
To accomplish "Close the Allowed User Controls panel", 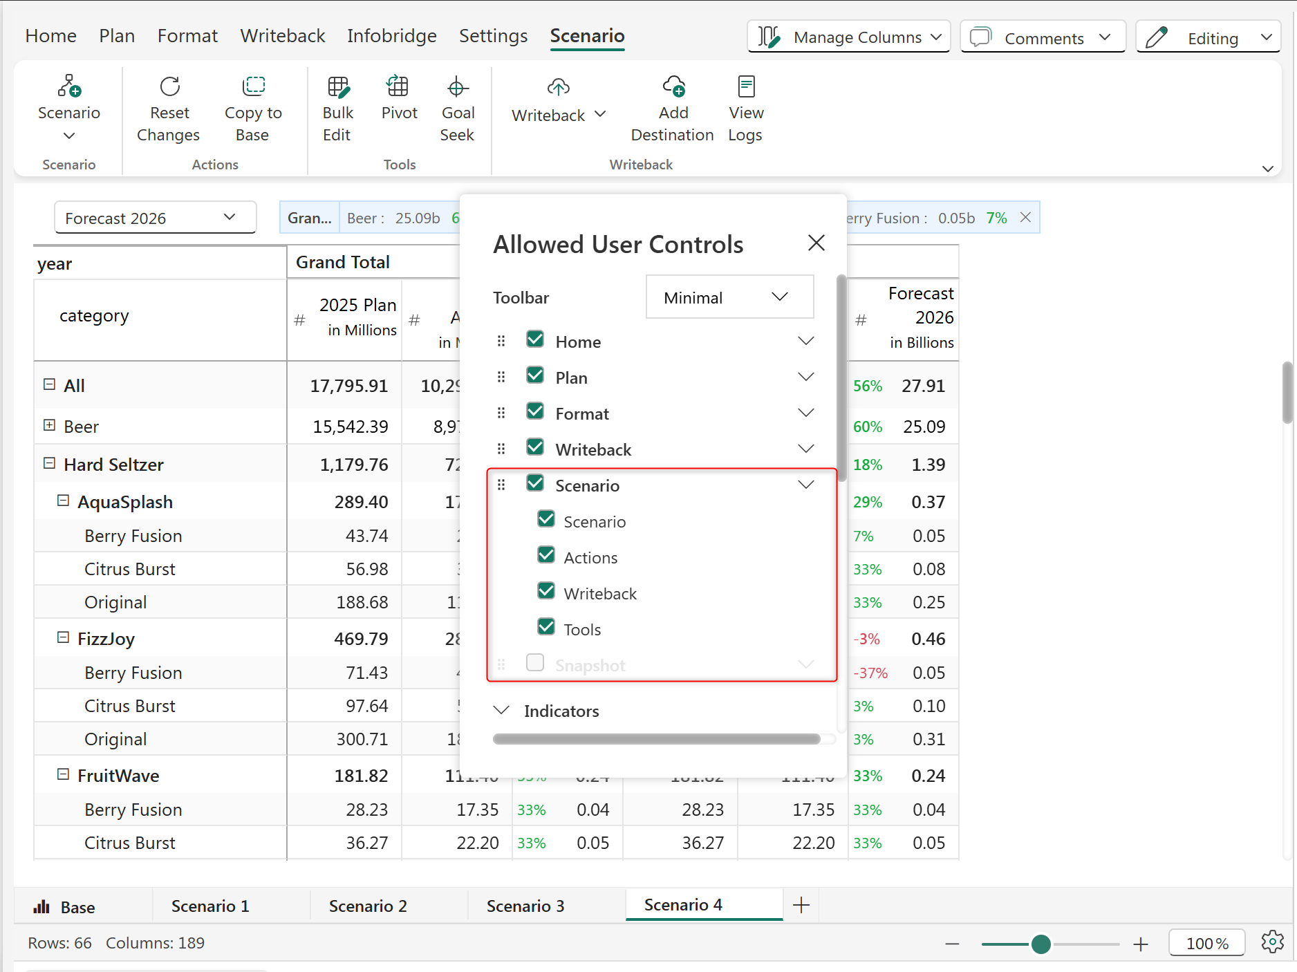I will click(x=816, y=243).
